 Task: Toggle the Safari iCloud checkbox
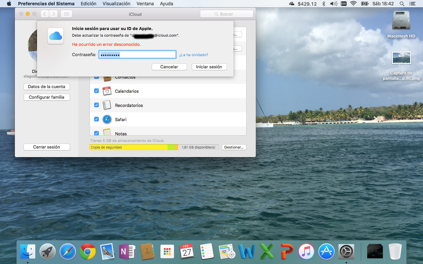click(96, 119)
